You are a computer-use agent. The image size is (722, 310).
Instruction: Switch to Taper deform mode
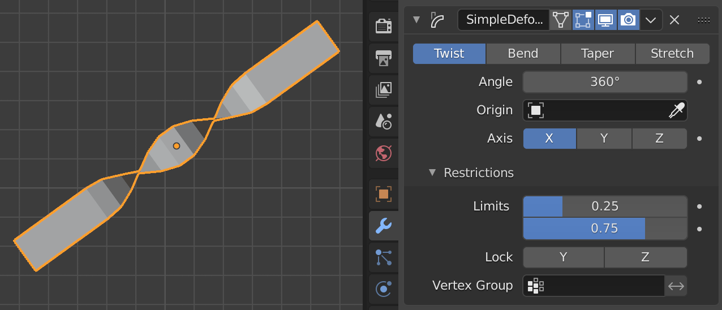tap(598, 54)
